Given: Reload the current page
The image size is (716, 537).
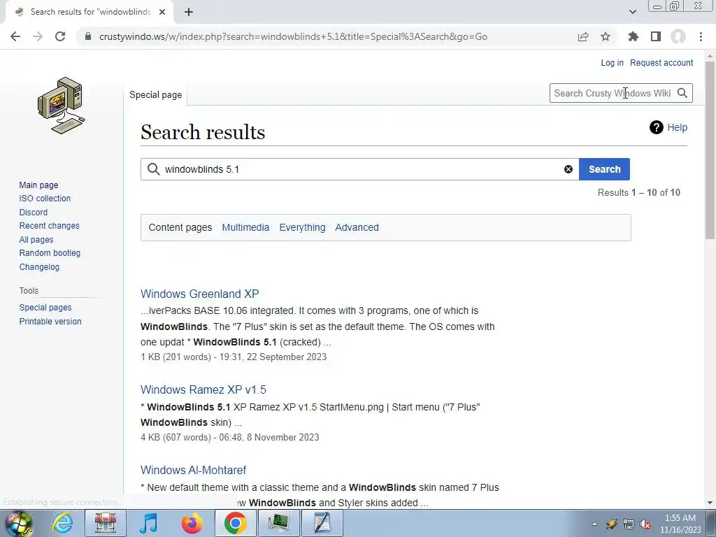Looking at the screenshot, I should pos(60,36).
